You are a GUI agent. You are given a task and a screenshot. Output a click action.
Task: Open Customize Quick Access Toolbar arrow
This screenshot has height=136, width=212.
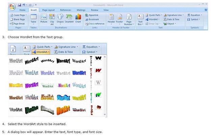[x=36, y=5]
